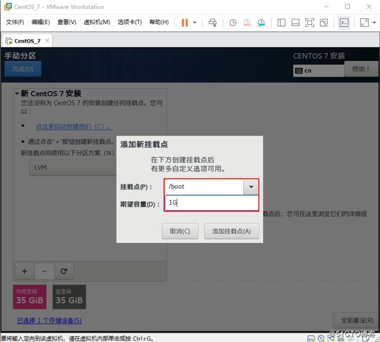Toggle the VMware library sidebar
Image resolution: width=380 pixels, height=342 pixels.
pyautogui.click(x=281, y=23)
